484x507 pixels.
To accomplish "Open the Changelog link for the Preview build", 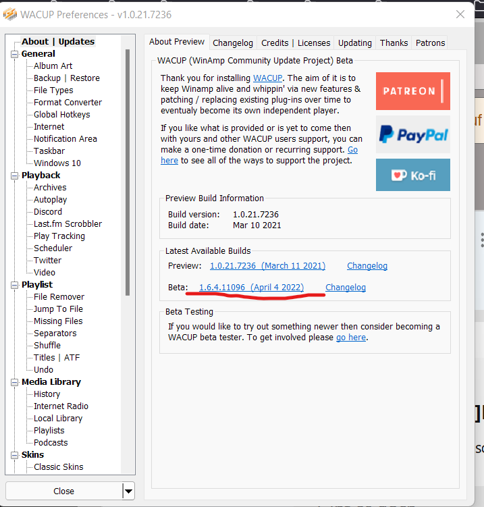I will 367,266.
